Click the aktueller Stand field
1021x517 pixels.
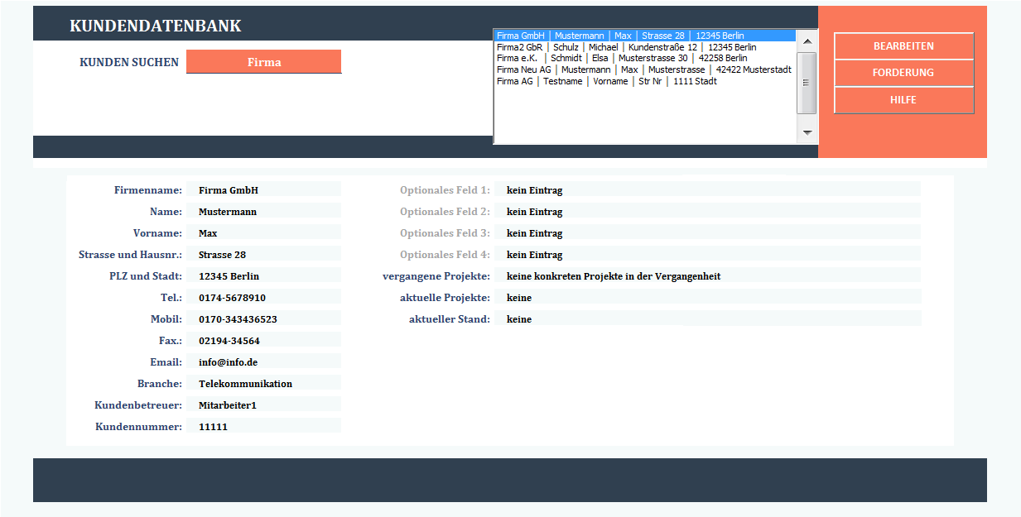707,319
